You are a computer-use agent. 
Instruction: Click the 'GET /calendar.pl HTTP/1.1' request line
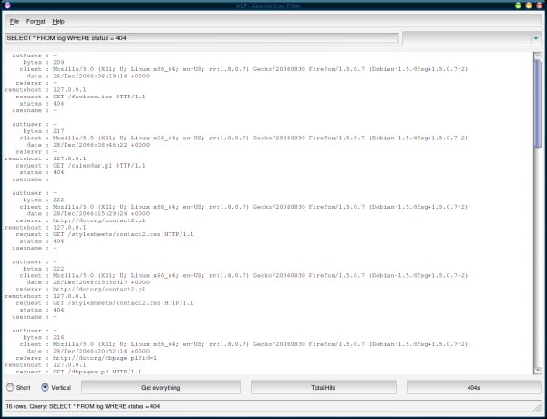tap(99, 165)
